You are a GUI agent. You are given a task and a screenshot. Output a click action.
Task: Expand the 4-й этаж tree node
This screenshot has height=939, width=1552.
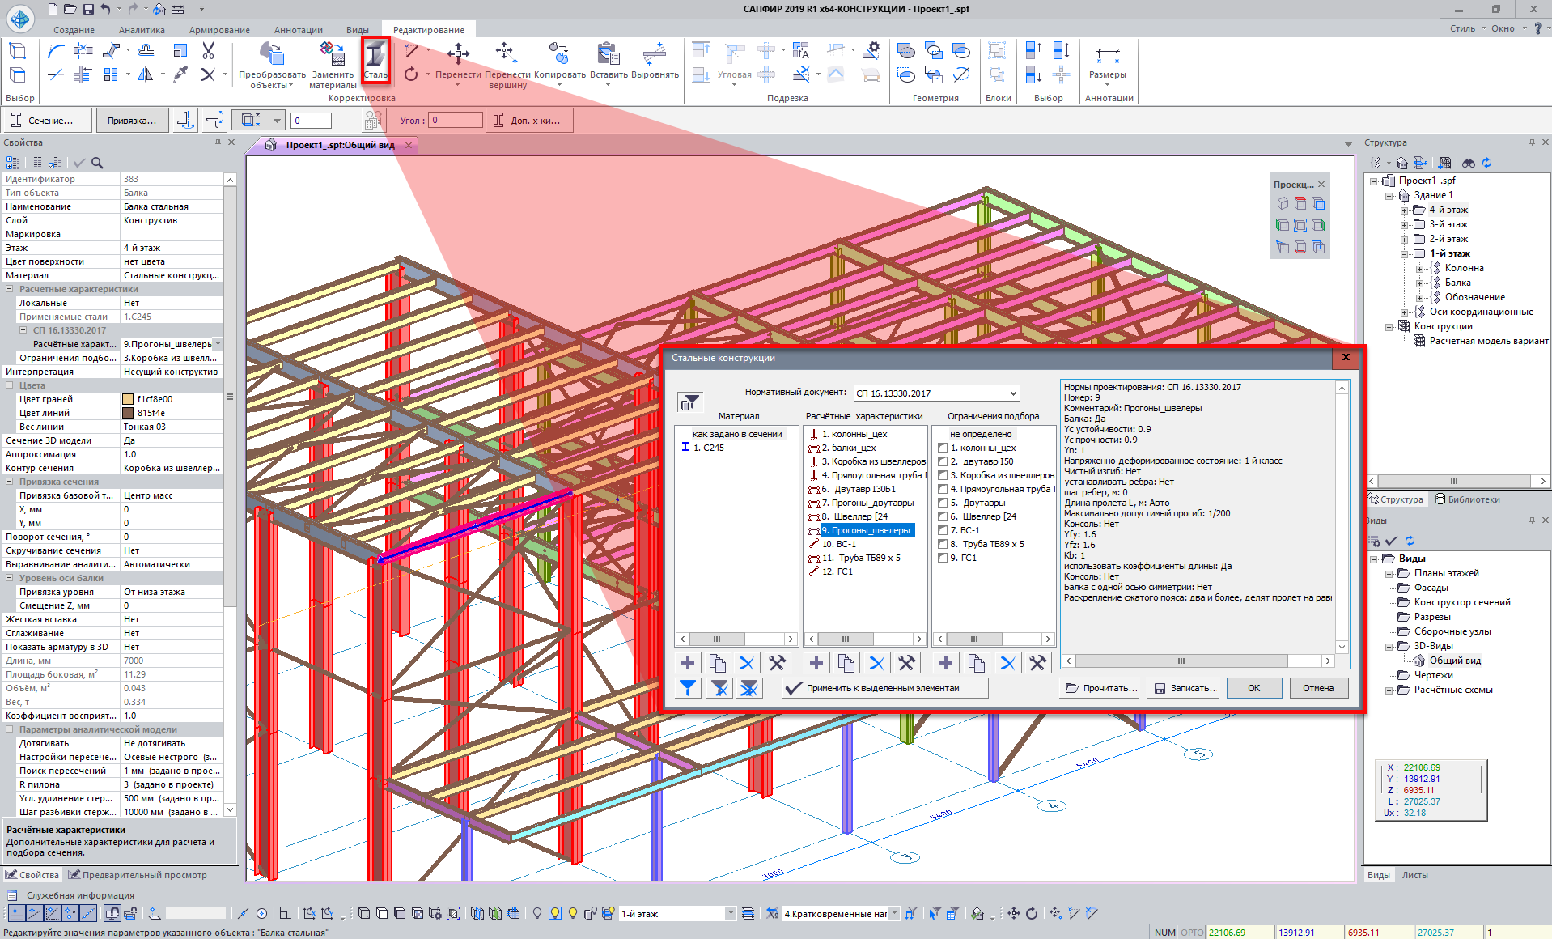tap(1405, 210)
